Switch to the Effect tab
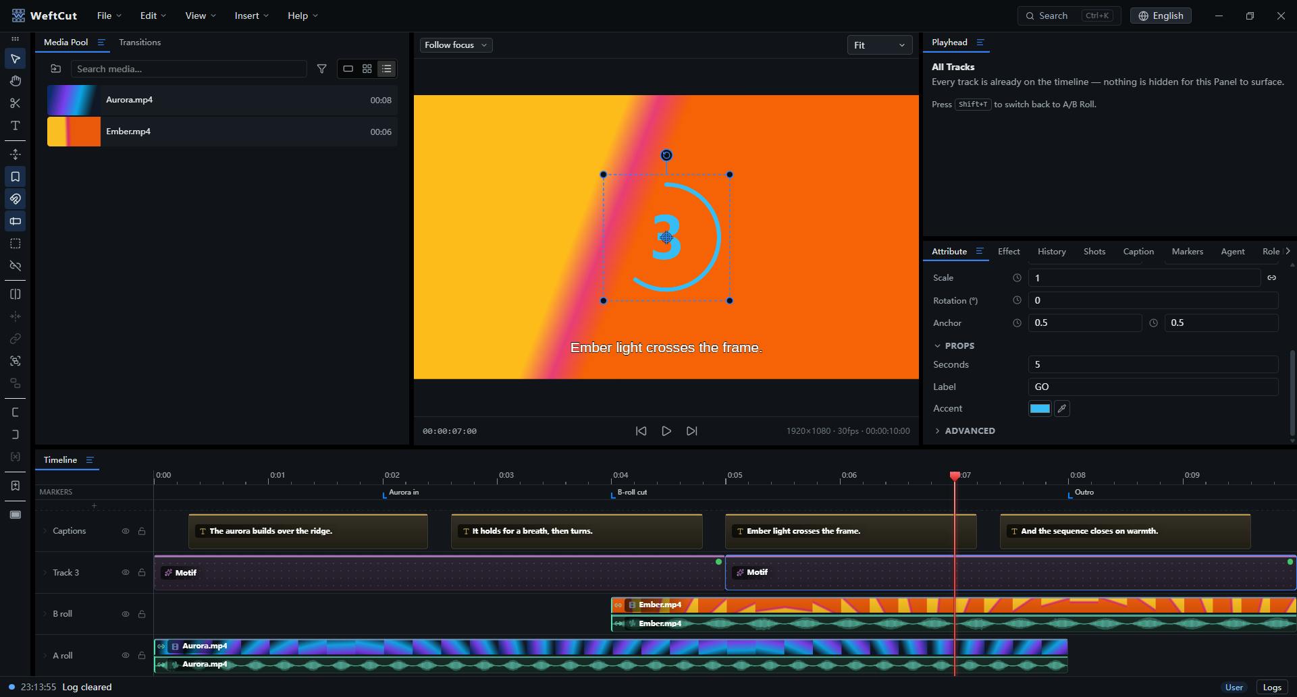The height and width of the screenshot is (697, 1297). point(1009,252)
